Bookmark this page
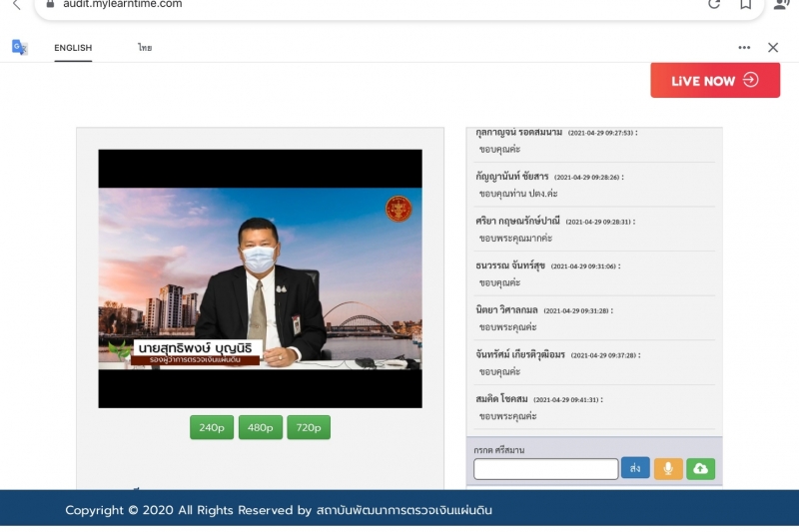The height and width of the screenshot is (532, 799). 745,5
